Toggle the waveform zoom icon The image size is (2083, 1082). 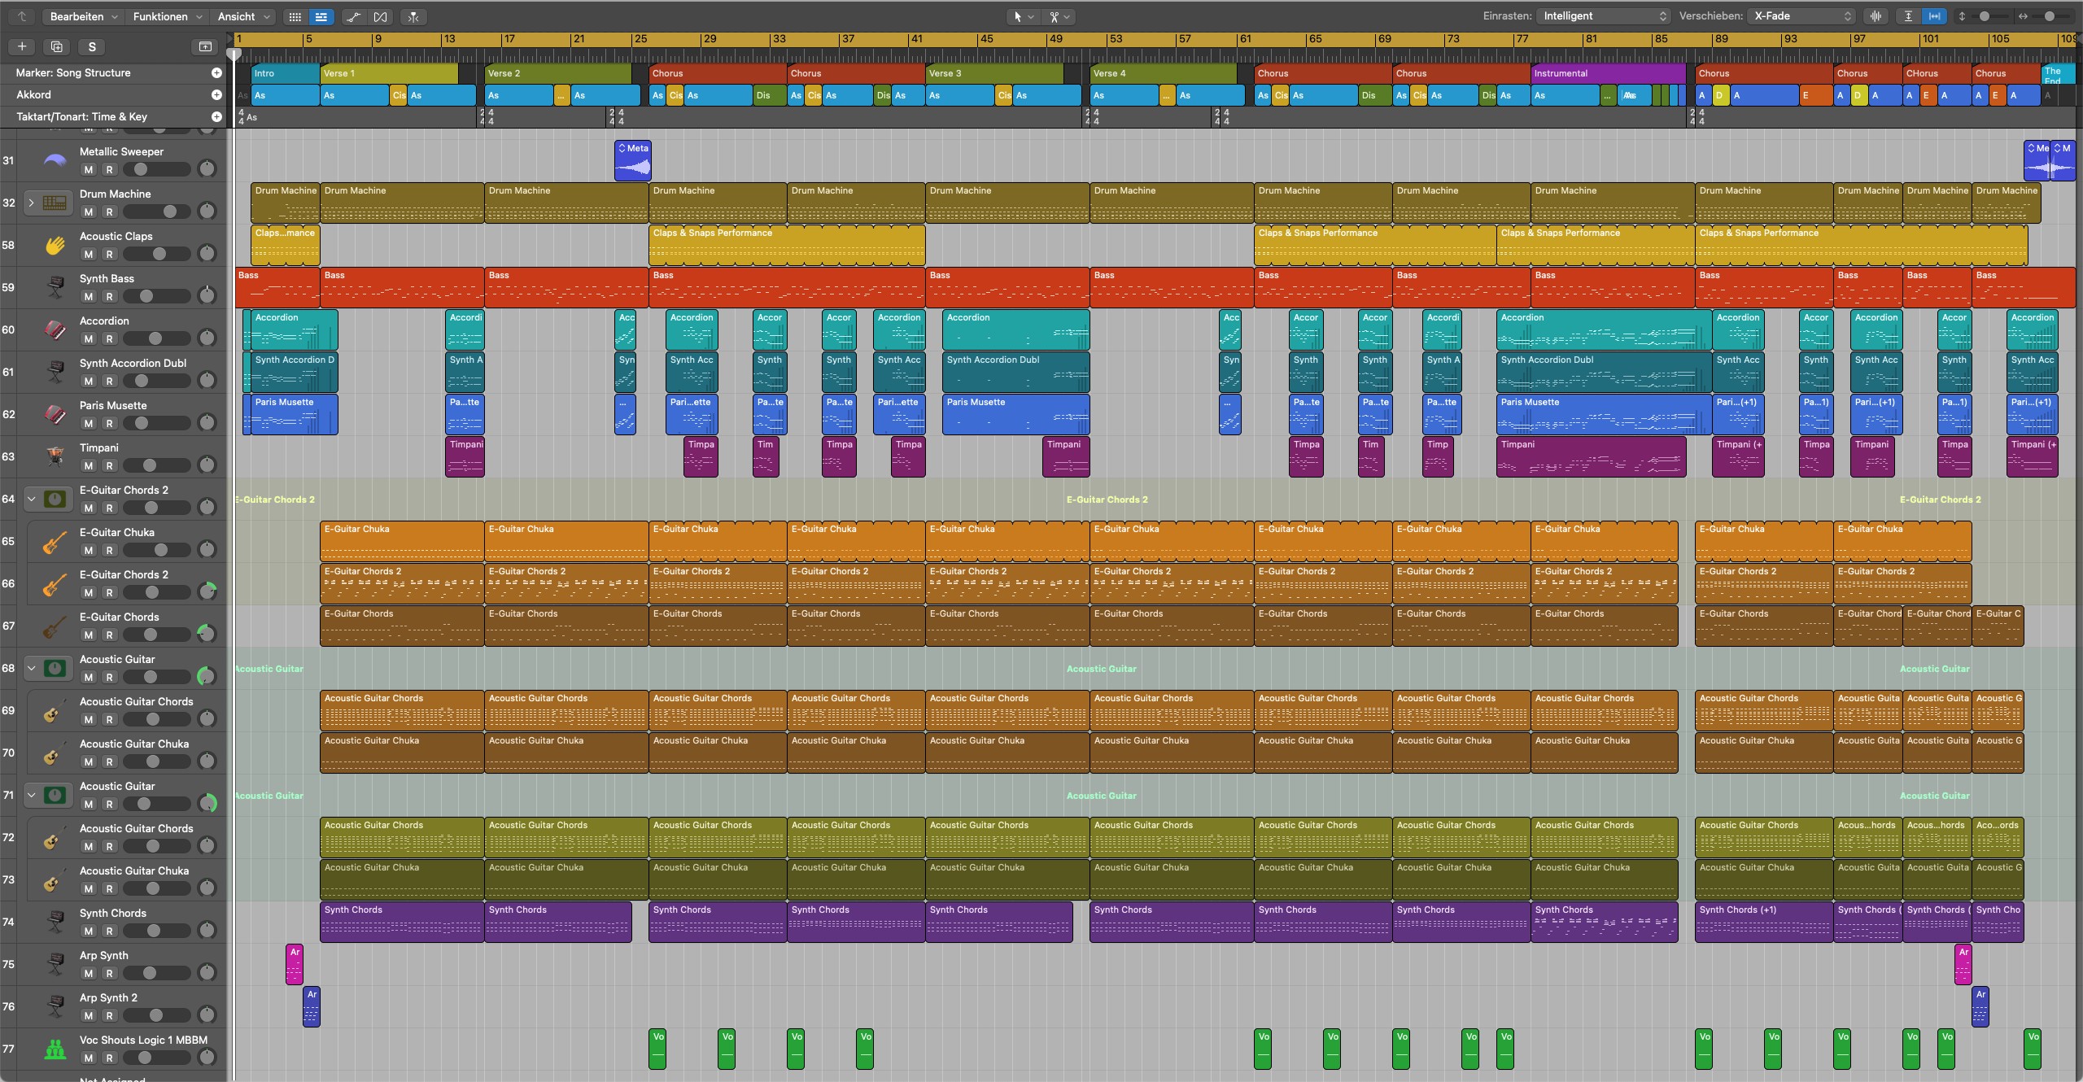1876,16
